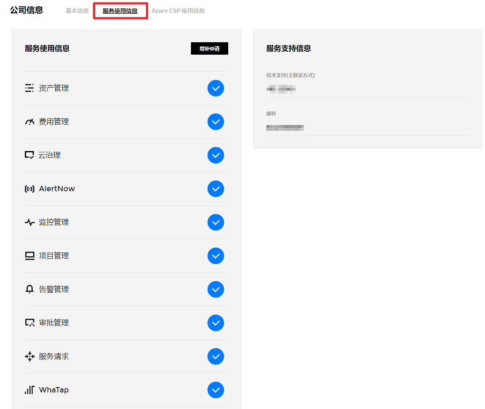The width and height of the screenshot is (485, 409).
Task: Click the 云治理 service label
Action: point(50,155)
